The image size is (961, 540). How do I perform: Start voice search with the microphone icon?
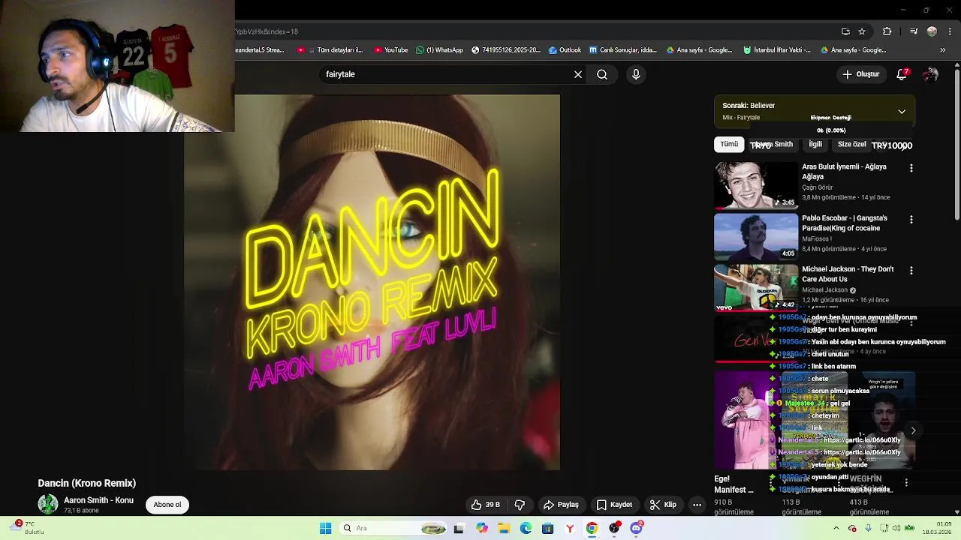(x=636, y=74)
